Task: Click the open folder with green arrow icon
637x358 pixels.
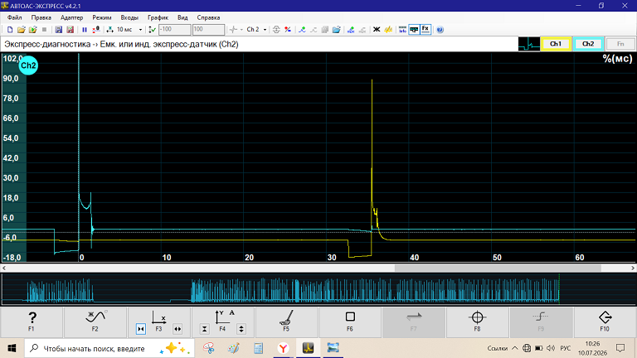Action: tap(33, 30)
